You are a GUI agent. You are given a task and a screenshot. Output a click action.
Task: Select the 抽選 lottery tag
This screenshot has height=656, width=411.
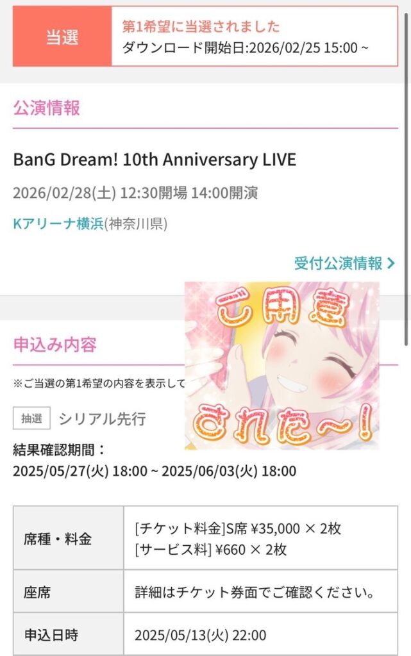tap(32, 418)
